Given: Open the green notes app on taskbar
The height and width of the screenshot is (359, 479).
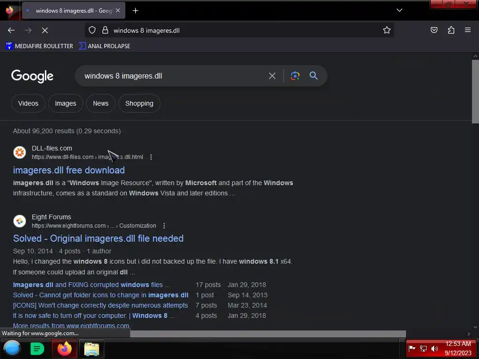Looking at the screenshot, I should pyautogui.click(x=37, y=348).
